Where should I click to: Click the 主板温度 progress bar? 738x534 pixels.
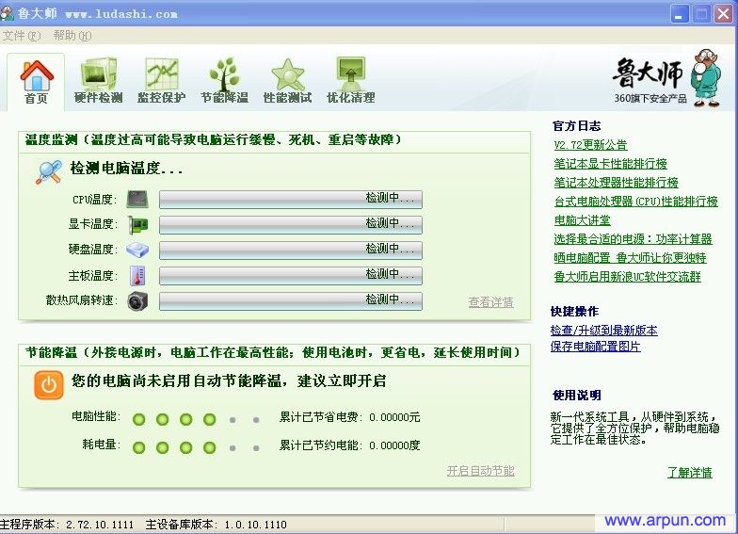tap(290, 275)
